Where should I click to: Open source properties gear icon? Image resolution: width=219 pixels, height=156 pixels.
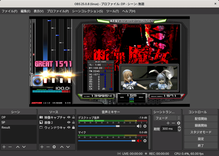pos(54,147)
